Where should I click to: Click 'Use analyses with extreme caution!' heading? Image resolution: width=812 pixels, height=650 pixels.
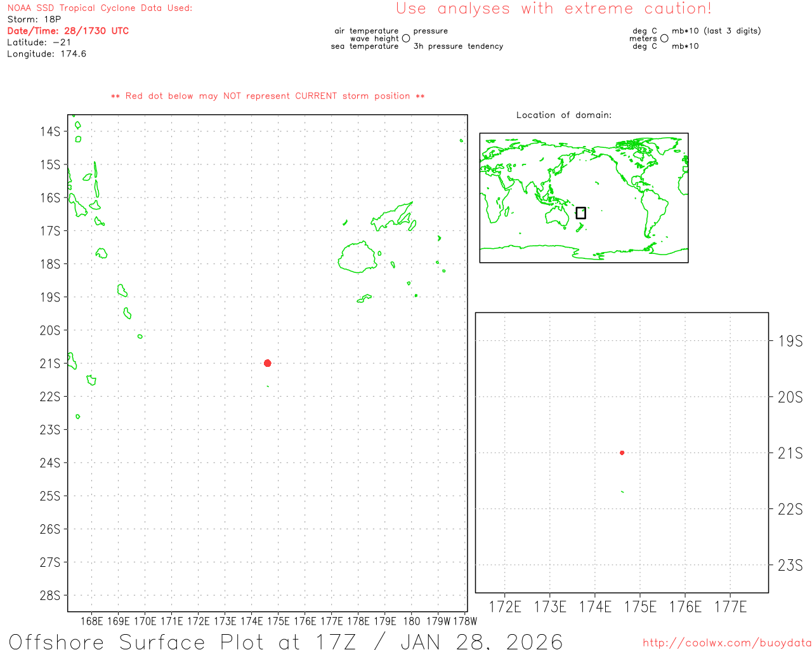point(554,9)
